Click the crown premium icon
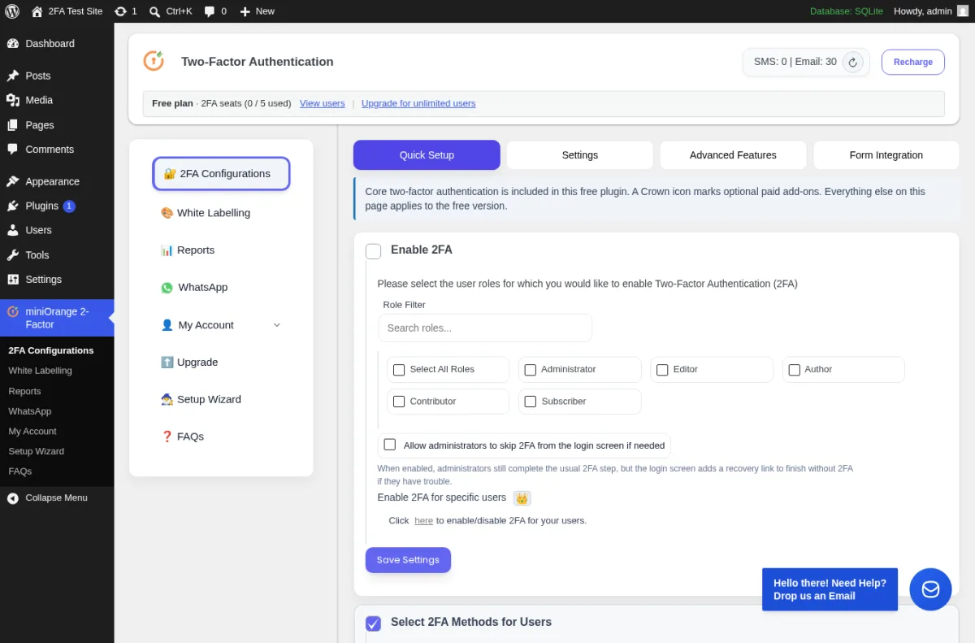 pyautogui.click(x=522, y=497)
